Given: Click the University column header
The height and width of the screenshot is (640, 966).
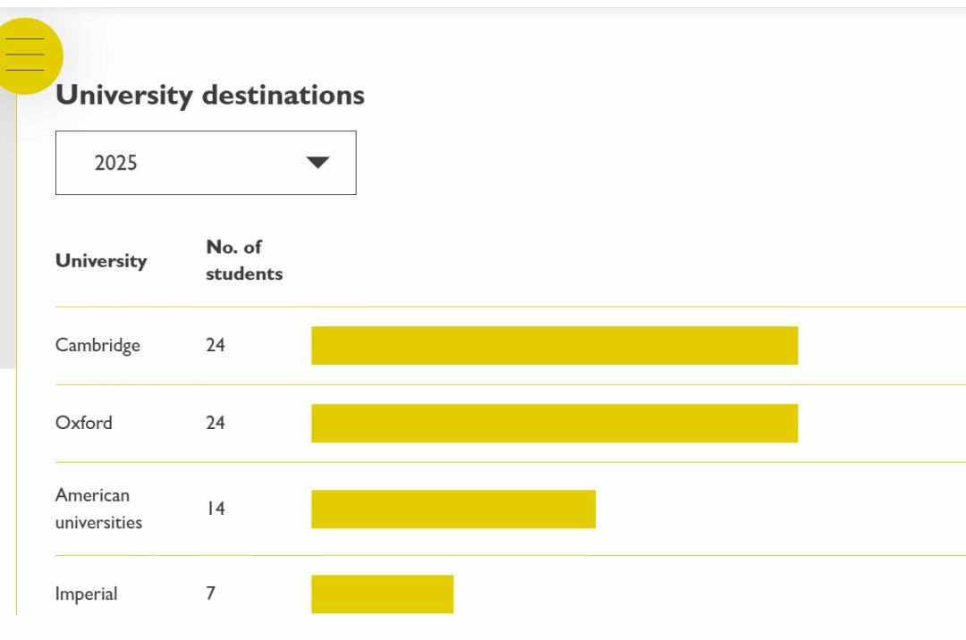Looking at the screenshot, I should (101, 261).
